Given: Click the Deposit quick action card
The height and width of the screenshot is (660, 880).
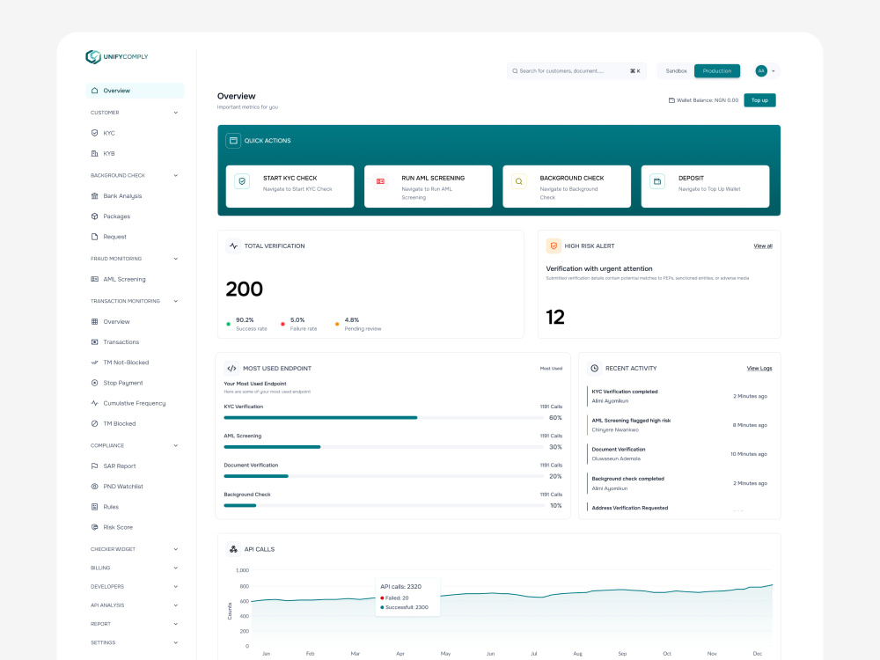Looking at the screenshot, I should pyautogui.click(x=705, y=187).
